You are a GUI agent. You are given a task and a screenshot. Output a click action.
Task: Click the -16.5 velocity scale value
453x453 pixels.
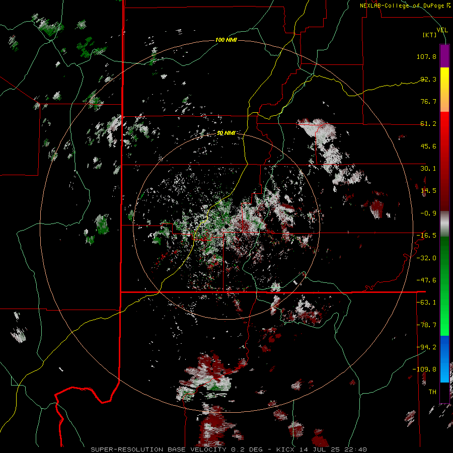pyautogui.click(x=426, y=236)
